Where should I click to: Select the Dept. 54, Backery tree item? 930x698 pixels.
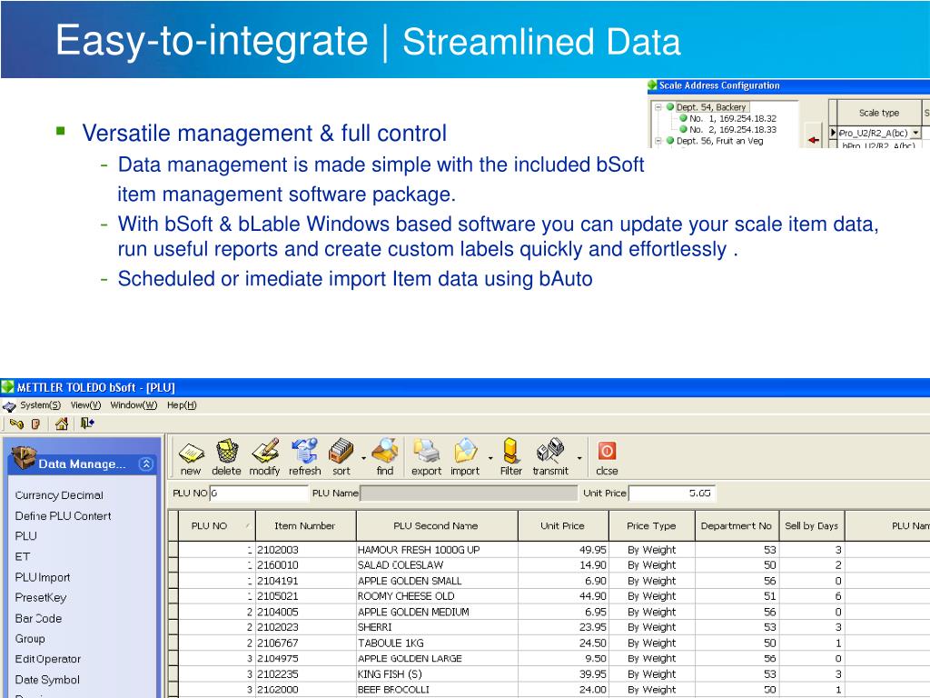(x=712, y=107)
